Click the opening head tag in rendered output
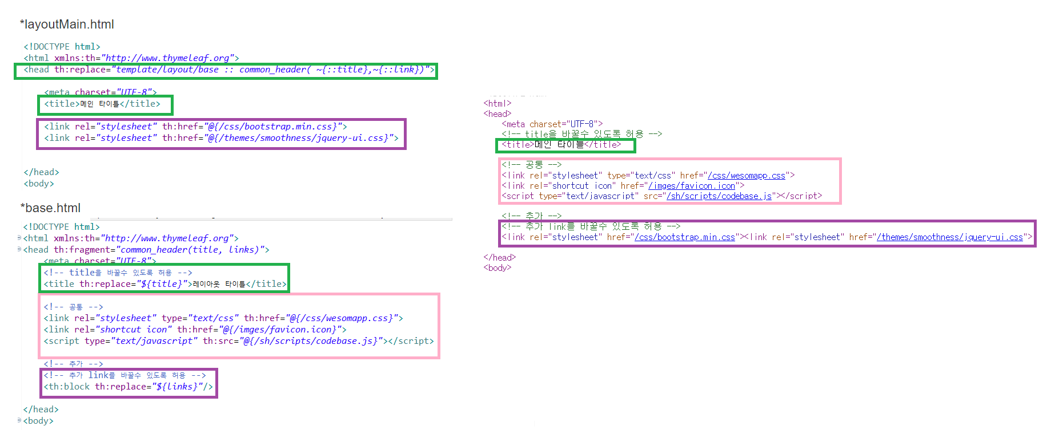The height and width of the screenshot is (430, 1039). click(498, 114)
